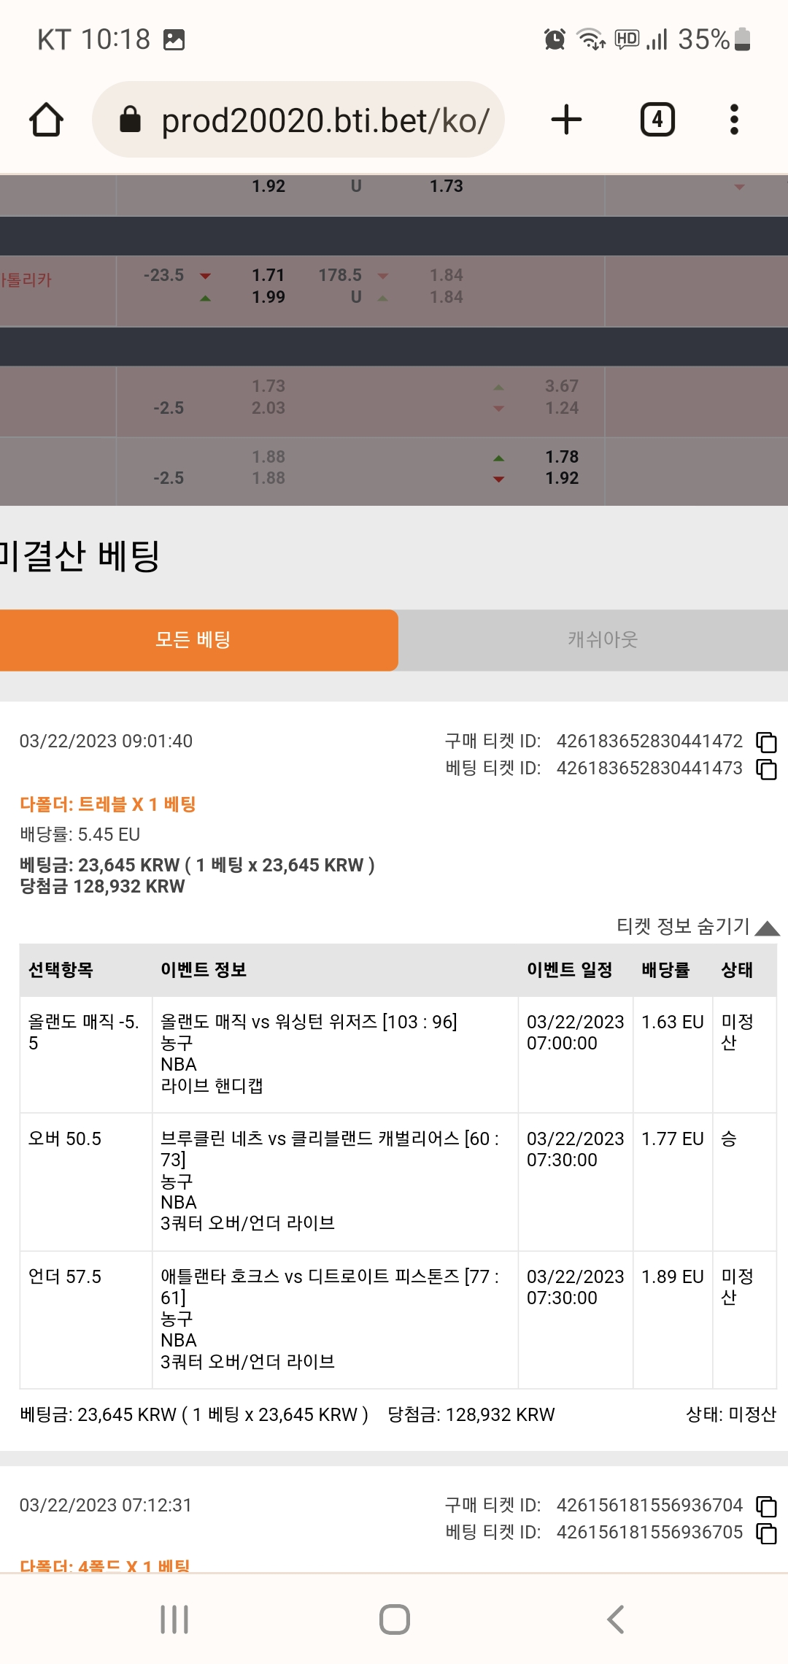The height and width of the screenshot is (1664, 788).
Task: Click the 미결산 베팅 section title
Action: coord(80,555)
